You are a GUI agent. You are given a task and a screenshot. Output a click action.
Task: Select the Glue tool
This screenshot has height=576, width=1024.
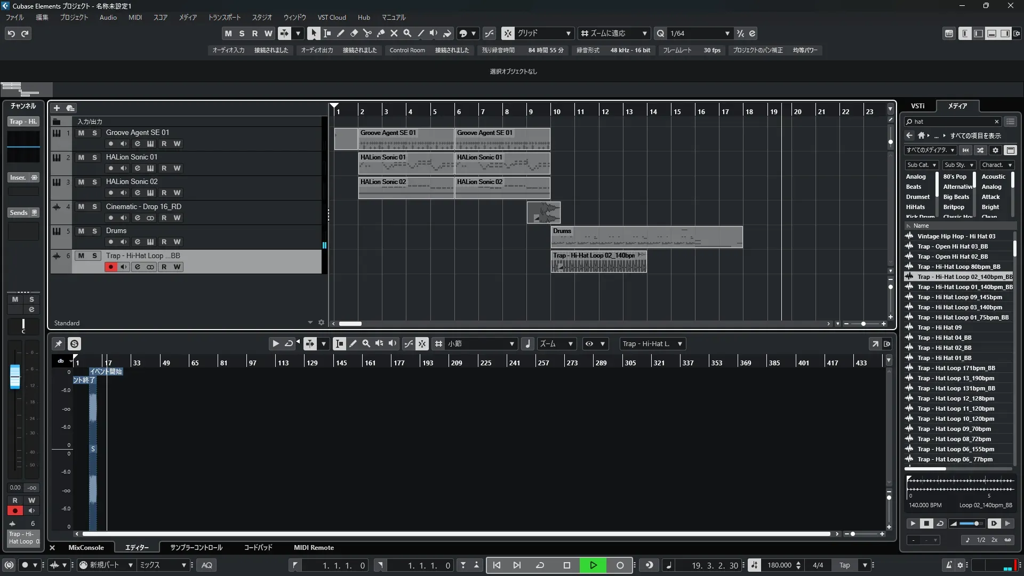381,33
